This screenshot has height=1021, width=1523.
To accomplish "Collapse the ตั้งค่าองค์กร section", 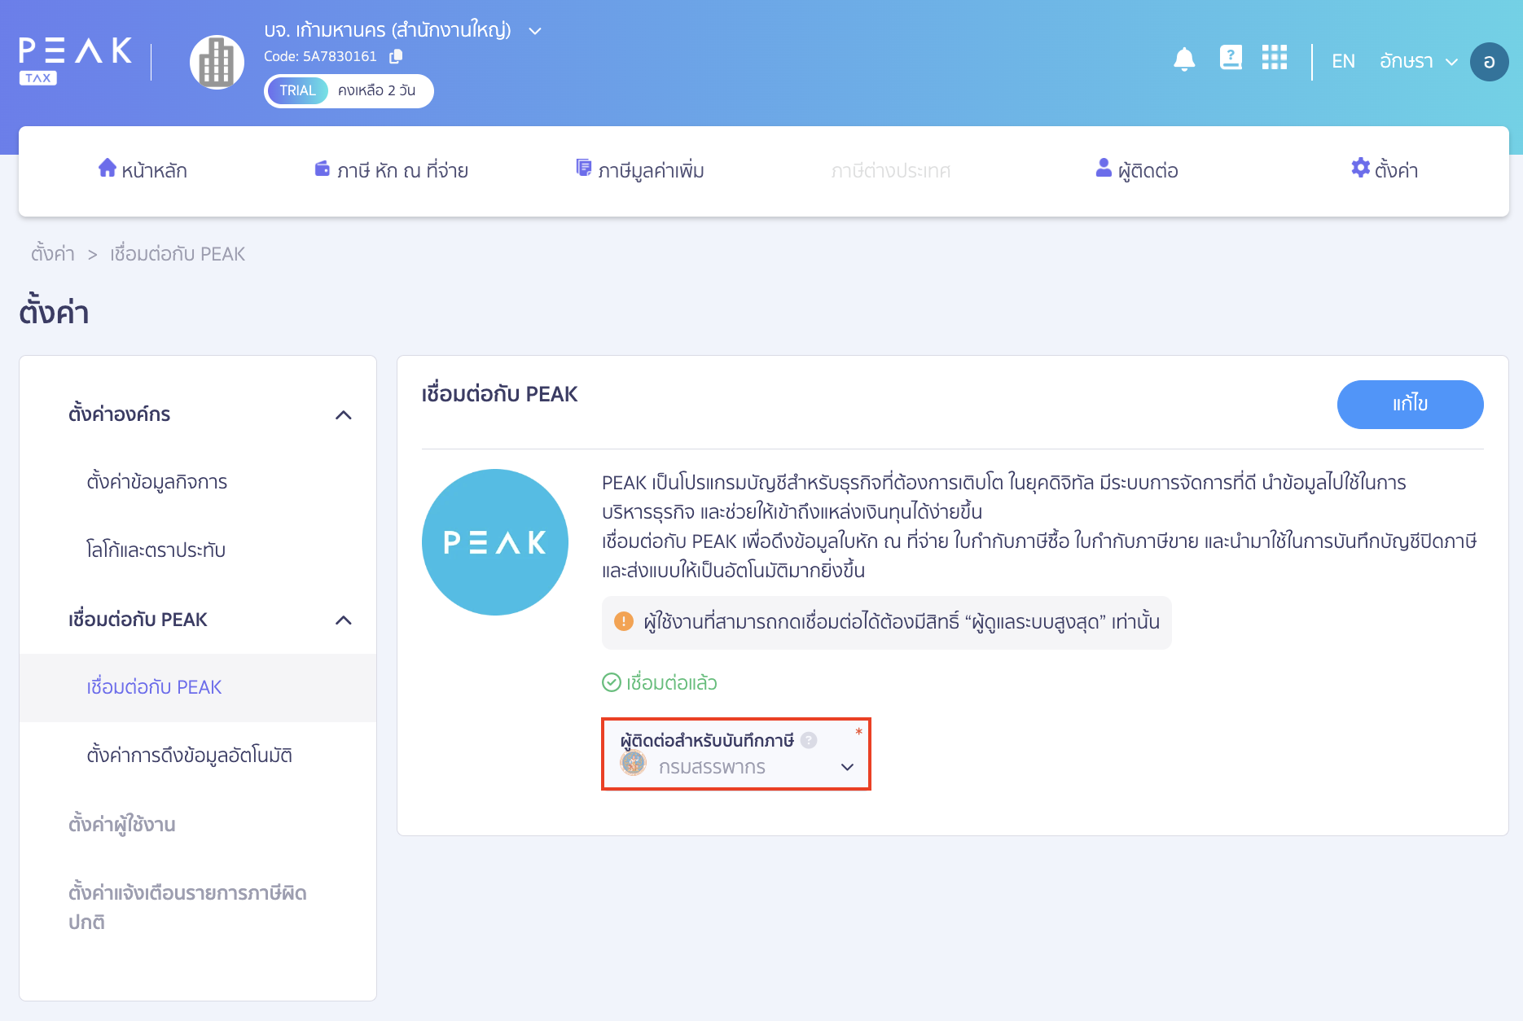I will click(x=344, y=415).
